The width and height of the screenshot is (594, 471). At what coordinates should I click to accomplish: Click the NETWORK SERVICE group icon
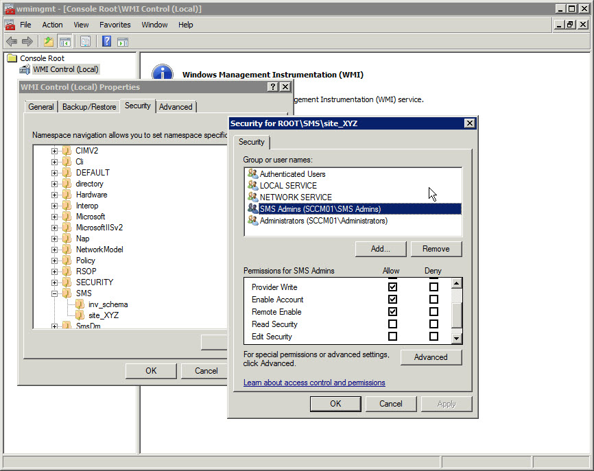(x=252, y=197)
